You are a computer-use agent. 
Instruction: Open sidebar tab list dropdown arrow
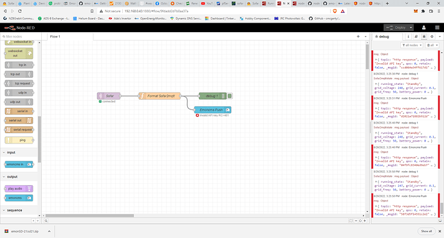(x=439, y=37)
